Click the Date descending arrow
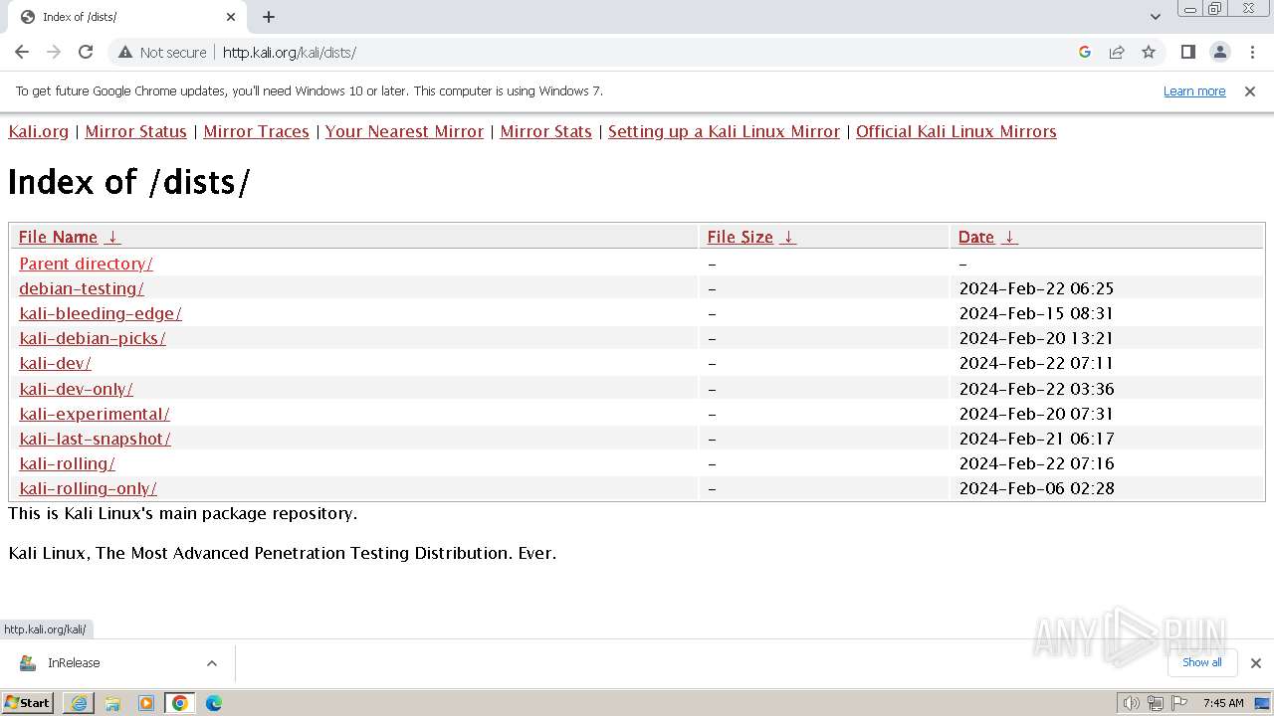Viewport: 1274px width, 716px height. tap(1009, 237)
